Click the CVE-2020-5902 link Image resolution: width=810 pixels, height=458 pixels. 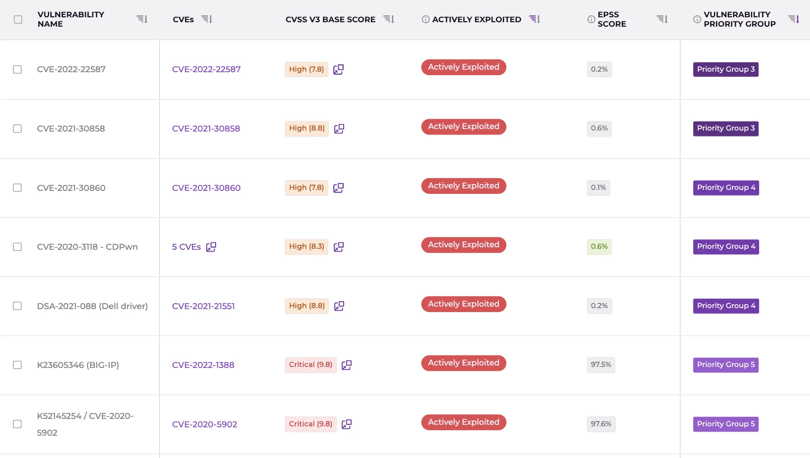pyautogui.click(x=204, y=424)
